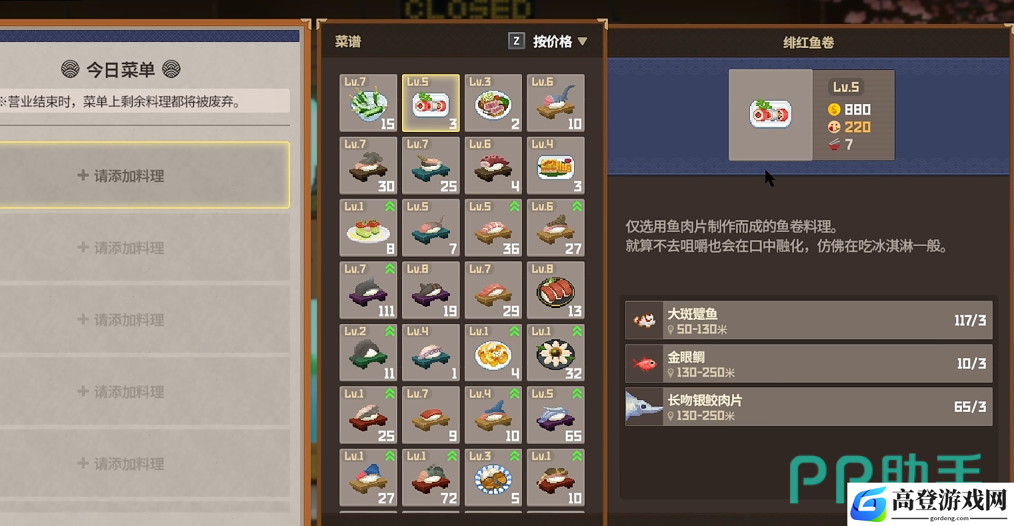This screenshot has width=1014, height=526.
Task: Select the 大斑鳖鱼 ingredient row
Action: pos(809,320)
